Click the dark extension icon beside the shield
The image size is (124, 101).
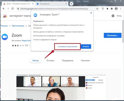(x=107, y=9)
